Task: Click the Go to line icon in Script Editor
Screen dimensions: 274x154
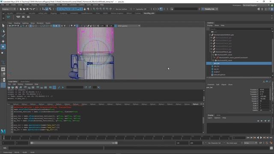Action: tap(99, 87)
